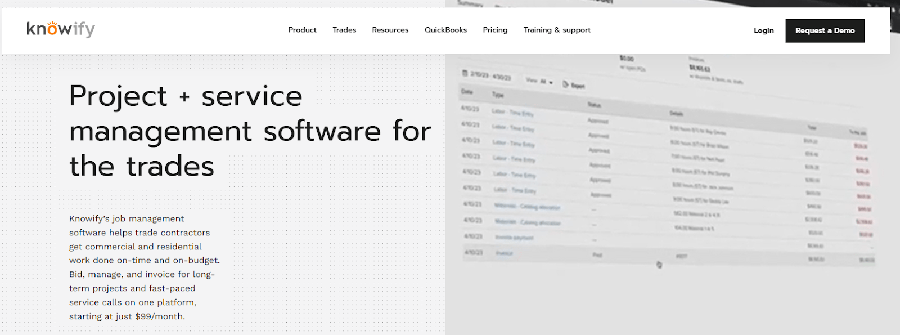
Task: Click the Knowify logo
Action: (x=61, y=29)
